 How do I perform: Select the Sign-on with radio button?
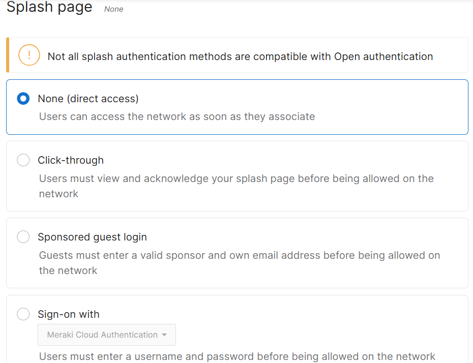23,314
